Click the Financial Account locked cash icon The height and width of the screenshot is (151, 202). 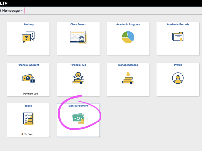click(28, 78)
